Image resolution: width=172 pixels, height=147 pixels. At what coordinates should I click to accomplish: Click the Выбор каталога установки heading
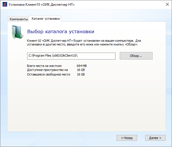pyautogui.click(x=61, y=31)
